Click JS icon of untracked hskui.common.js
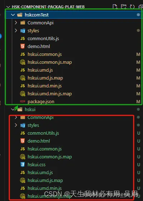143x201 pixels. (x=23, y=149)
